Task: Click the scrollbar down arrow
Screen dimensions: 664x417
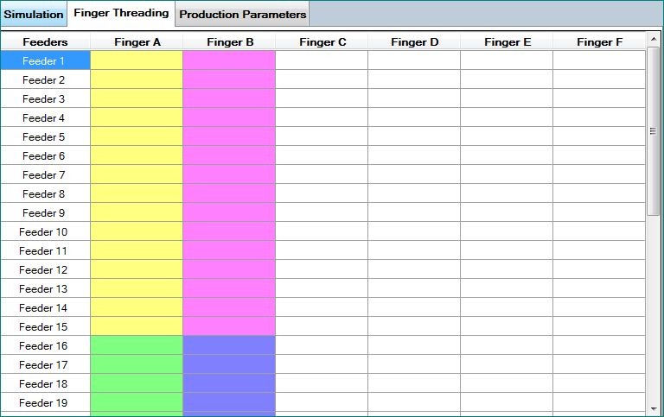Action: pos(653,408)
